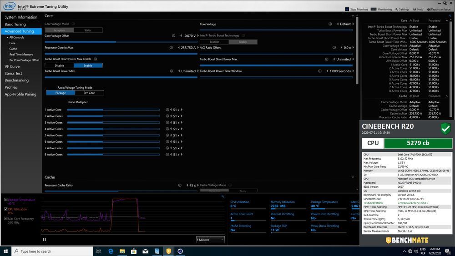
Task: Show info for 1 Active Core ratio
Action: tap(167, 110)
